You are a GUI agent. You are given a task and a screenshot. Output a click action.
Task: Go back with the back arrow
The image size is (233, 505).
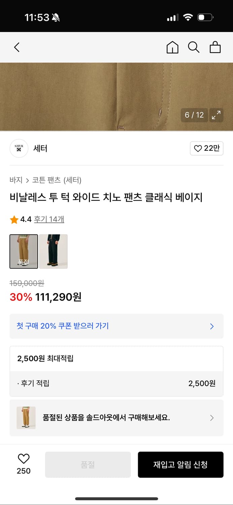click(16, 47)
